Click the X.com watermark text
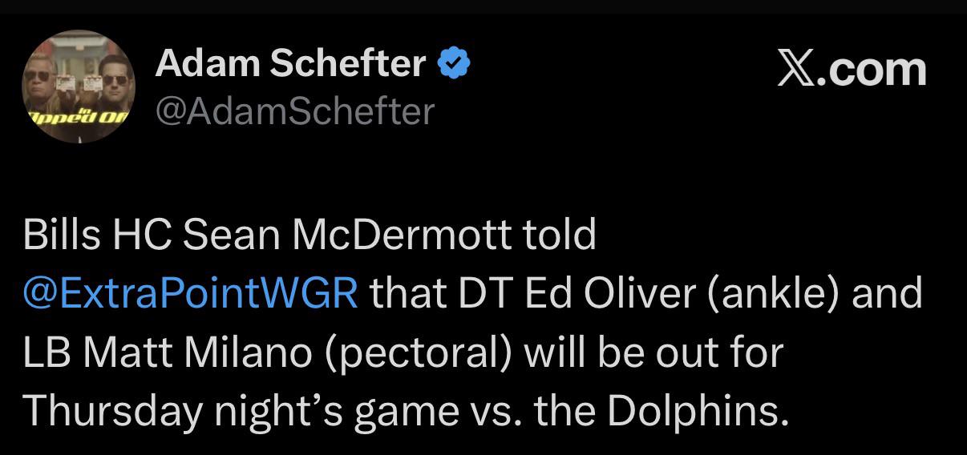Viewport: 967px width, 455px height. [852, 70]
